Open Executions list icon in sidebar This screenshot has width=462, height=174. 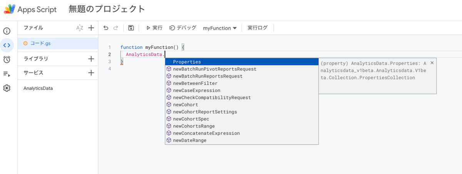pyautogui.click(x=7, y=74)
